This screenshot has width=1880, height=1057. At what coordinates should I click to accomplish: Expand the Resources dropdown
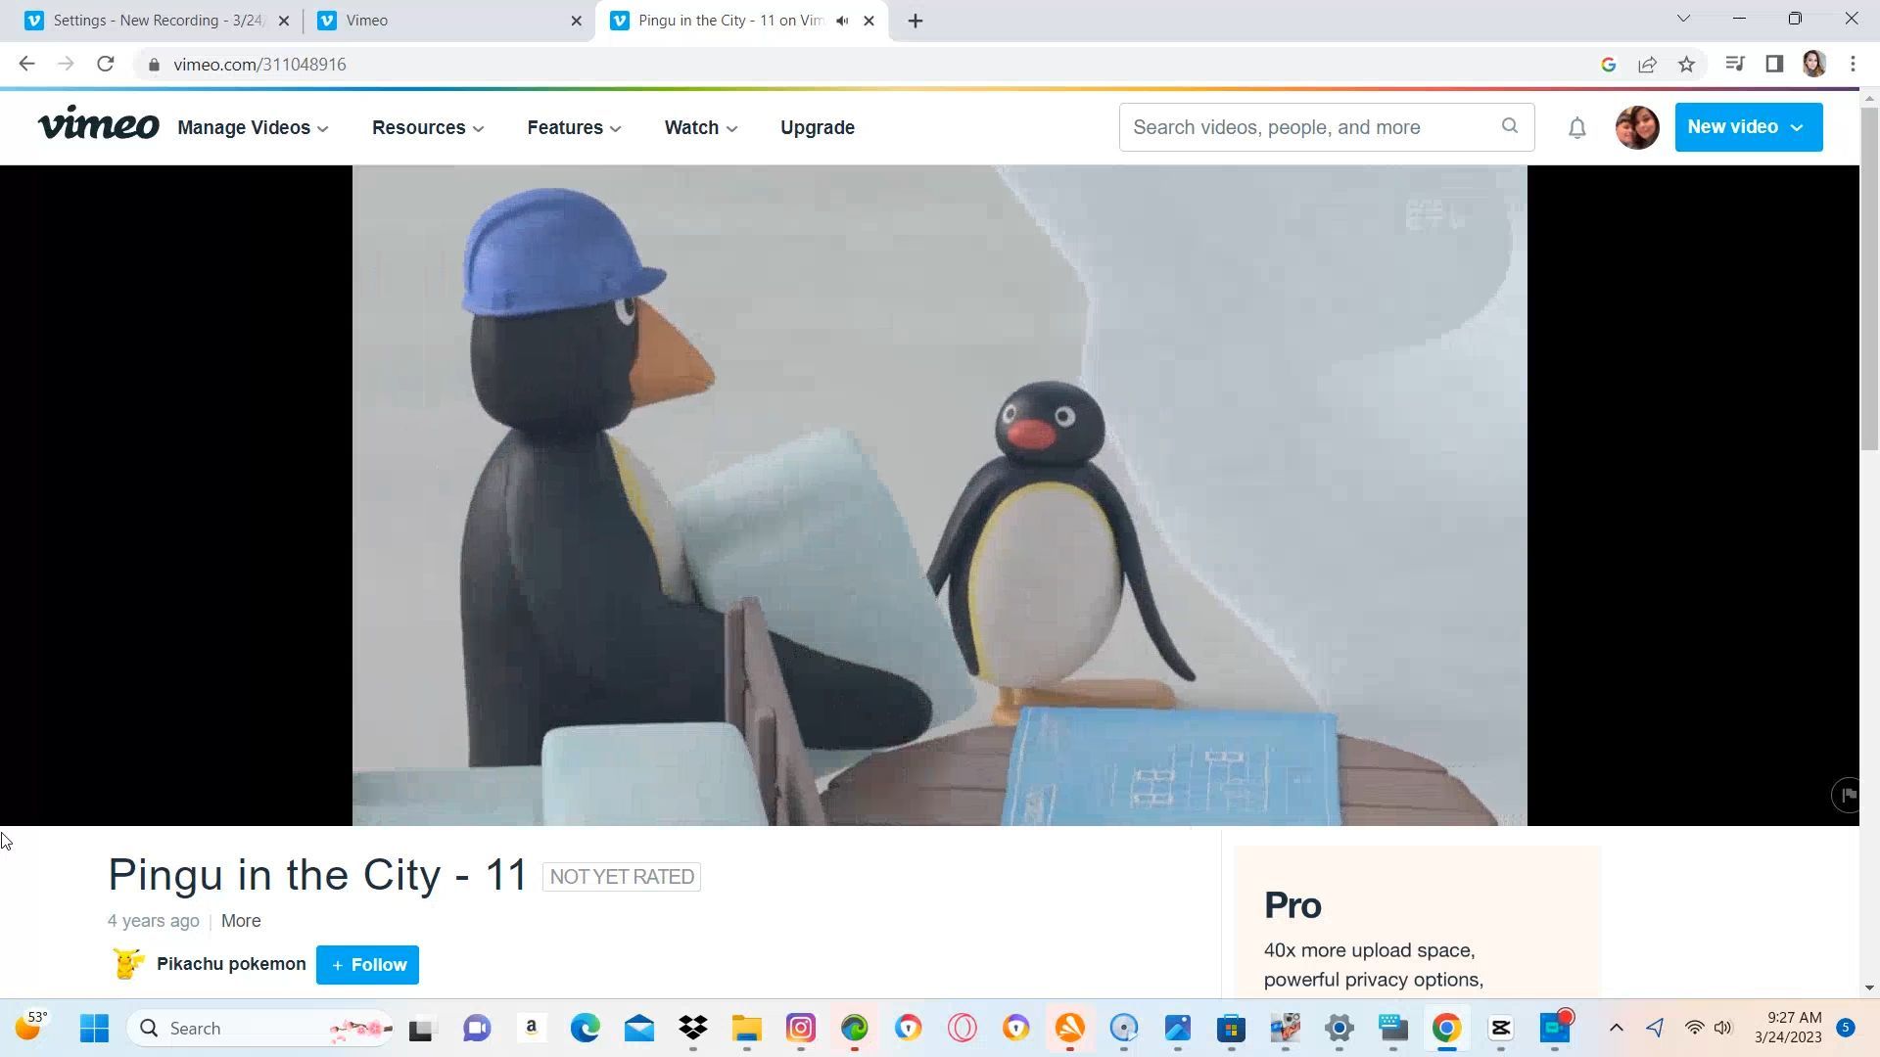click(428, 128)
